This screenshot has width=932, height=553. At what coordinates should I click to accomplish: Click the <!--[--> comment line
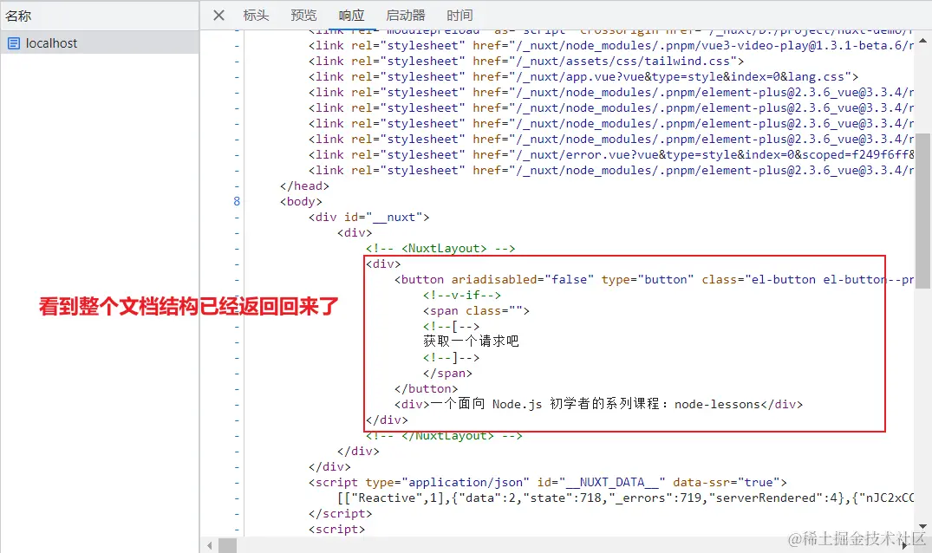coord(451,326)
